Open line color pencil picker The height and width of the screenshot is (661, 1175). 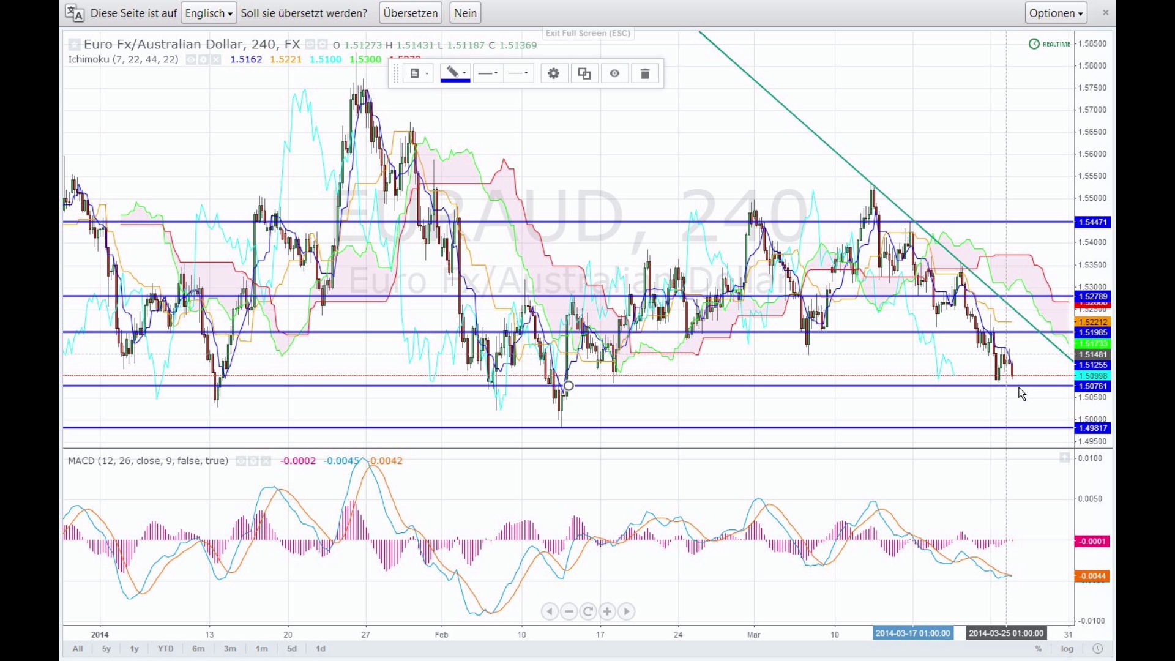(x=455, y=74)
